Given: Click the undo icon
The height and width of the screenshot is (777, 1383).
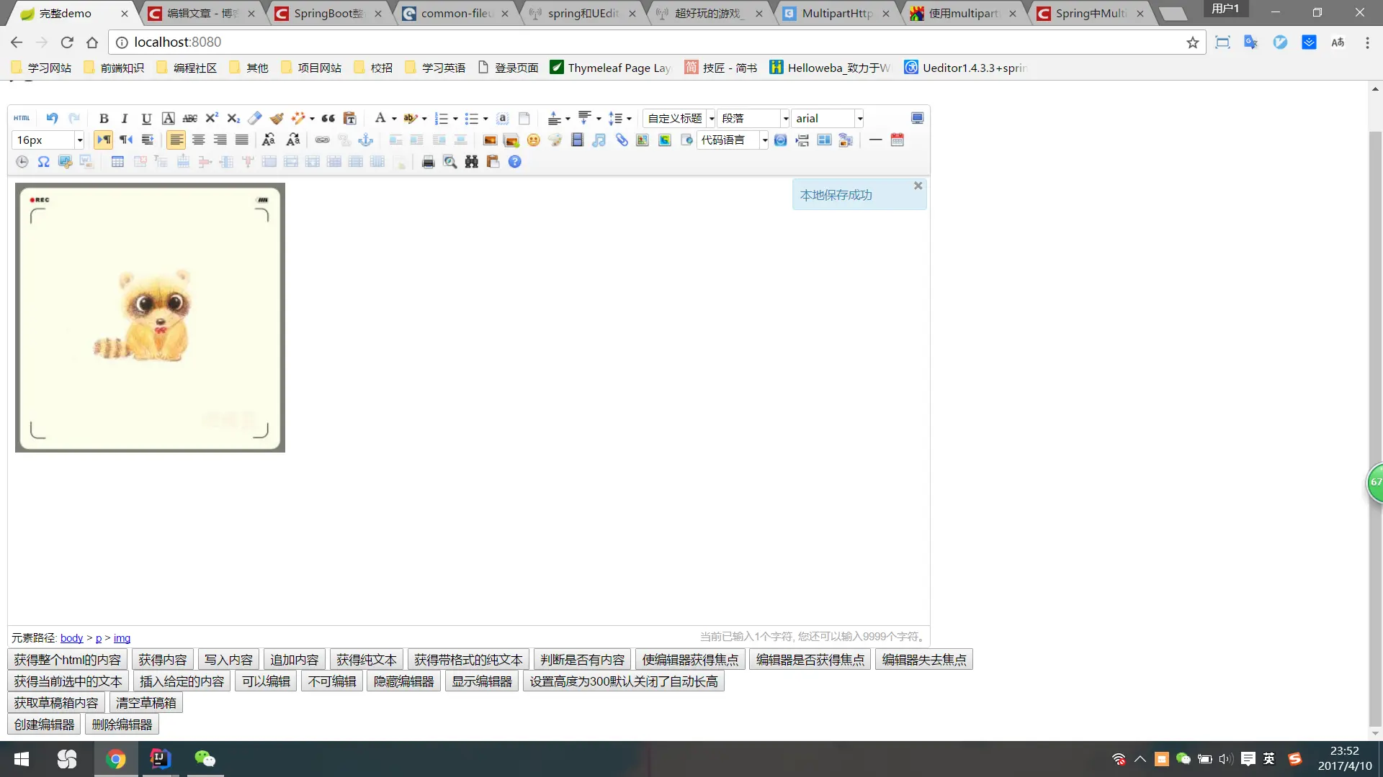Looking at the screenshot, I should point(52,118).
